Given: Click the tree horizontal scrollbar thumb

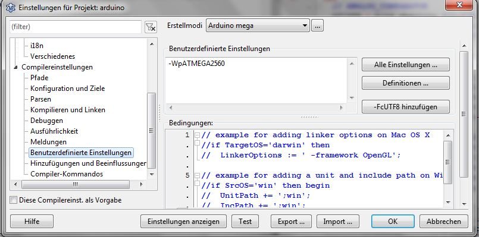Looking at the screenshot, I should 76,184.
